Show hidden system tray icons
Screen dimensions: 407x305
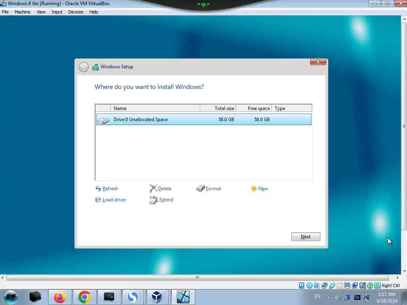click(x=329, y=297)
